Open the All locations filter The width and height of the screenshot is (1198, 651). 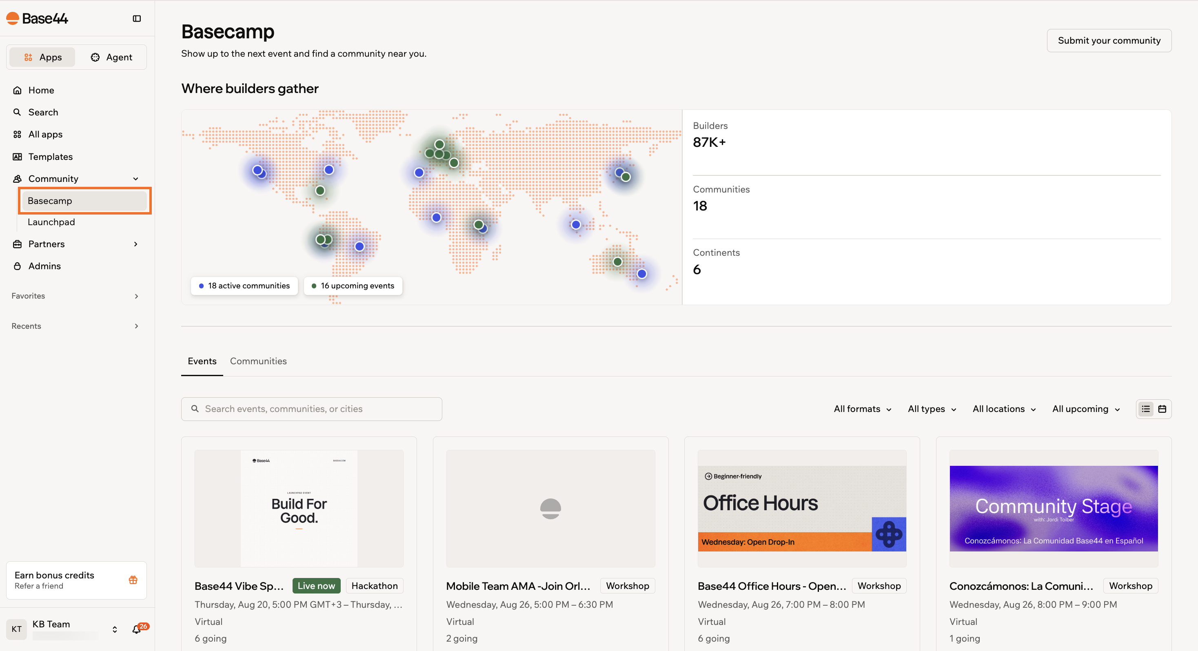(x=1004, y=409)
